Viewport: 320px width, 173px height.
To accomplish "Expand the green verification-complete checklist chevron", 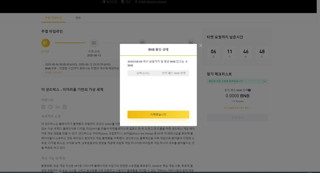I will [264, 81].
